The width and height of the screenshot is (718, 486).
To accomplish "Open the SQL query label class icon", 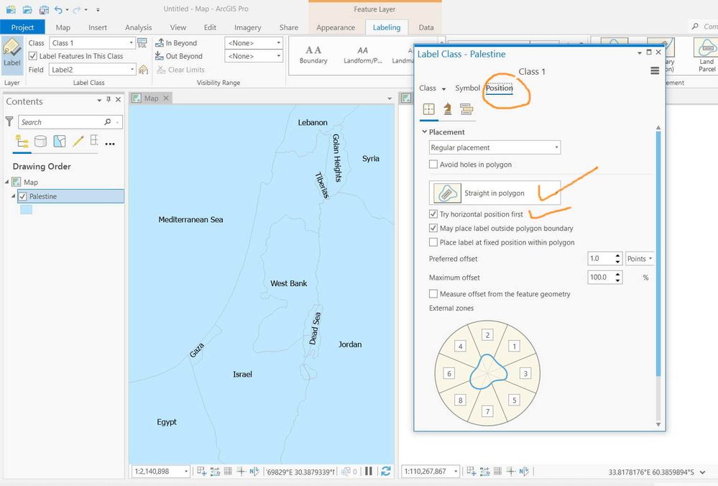I will pos(142,43).
